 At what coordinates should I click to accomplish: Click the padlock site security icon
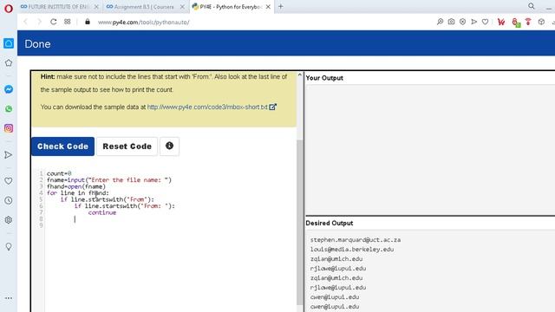pyautogui.click(x=88, y=22)
